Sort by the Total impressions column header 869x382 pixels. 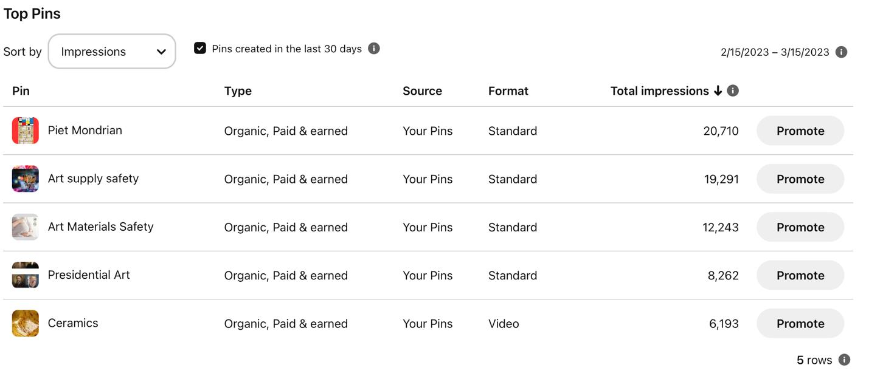tap(659, 91)
